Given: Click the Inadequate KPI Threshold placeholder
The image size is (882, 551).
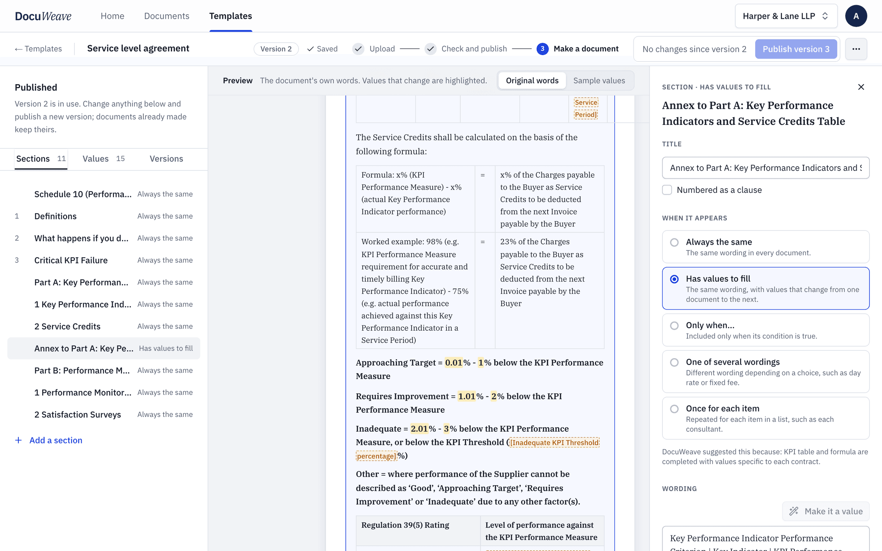Looking at the screenshot, I should (x=554, y=443).
